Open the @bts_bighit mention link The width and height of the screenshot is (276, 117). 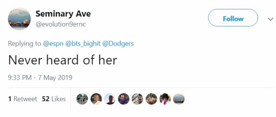(x=83, y=44)
